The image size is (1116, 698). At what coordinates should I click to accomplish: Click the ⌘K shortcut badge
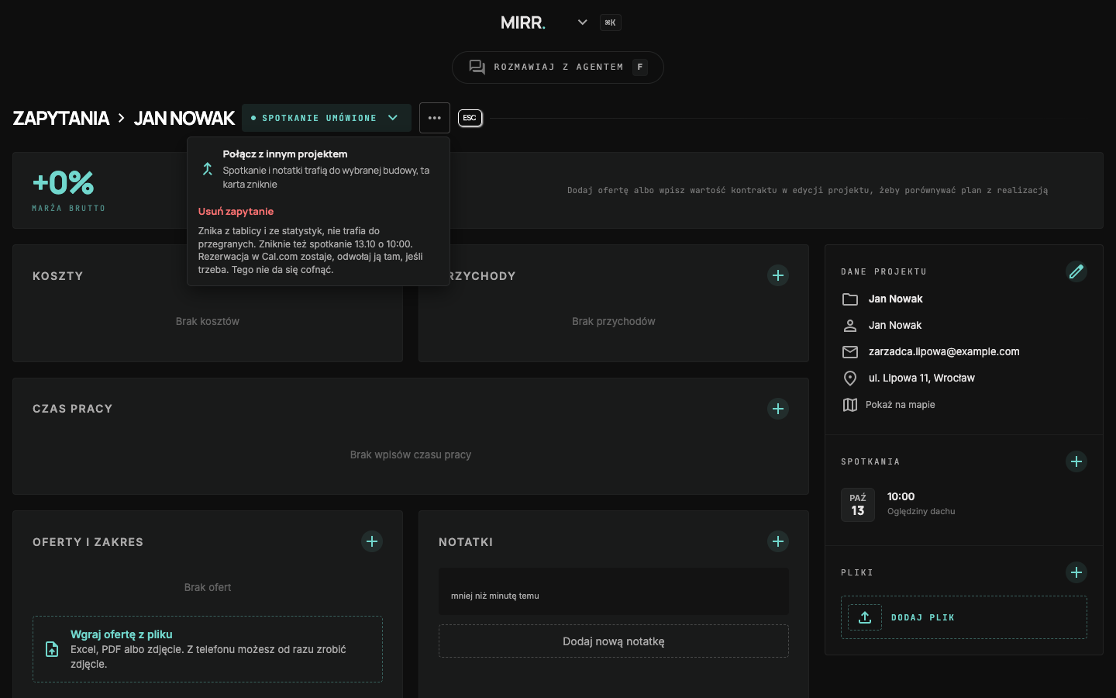coord(610,22)
